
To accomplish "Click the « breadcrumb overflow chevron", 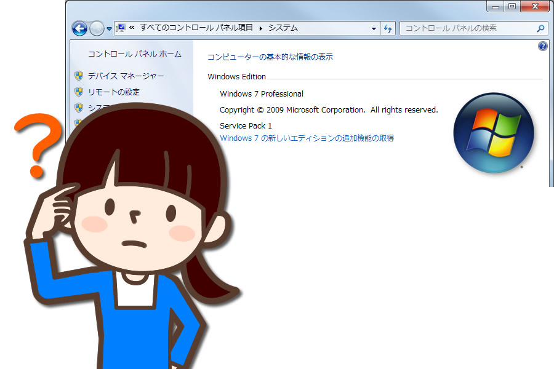I will coord(132,27).
